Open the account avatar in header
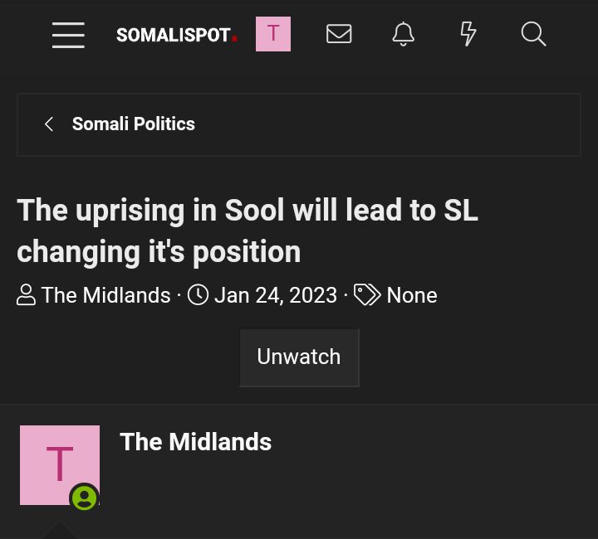Screen dimensions: 598x539 click(273, 34)
